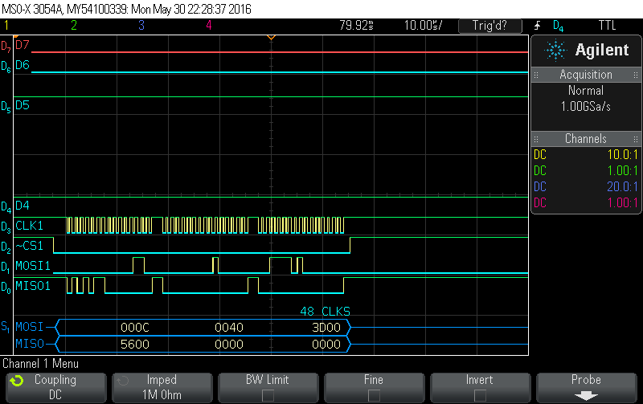
Task: Toggle the BW Limit checkbox
Action: tap(268, 395)
